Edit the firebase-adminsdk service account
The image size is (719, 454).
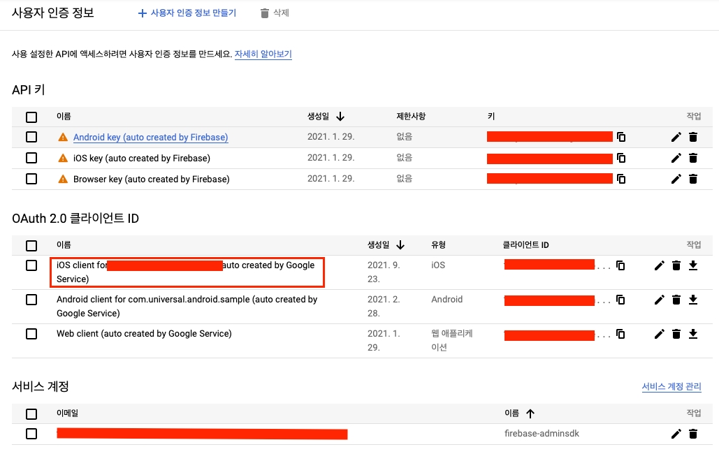point(676,434)
